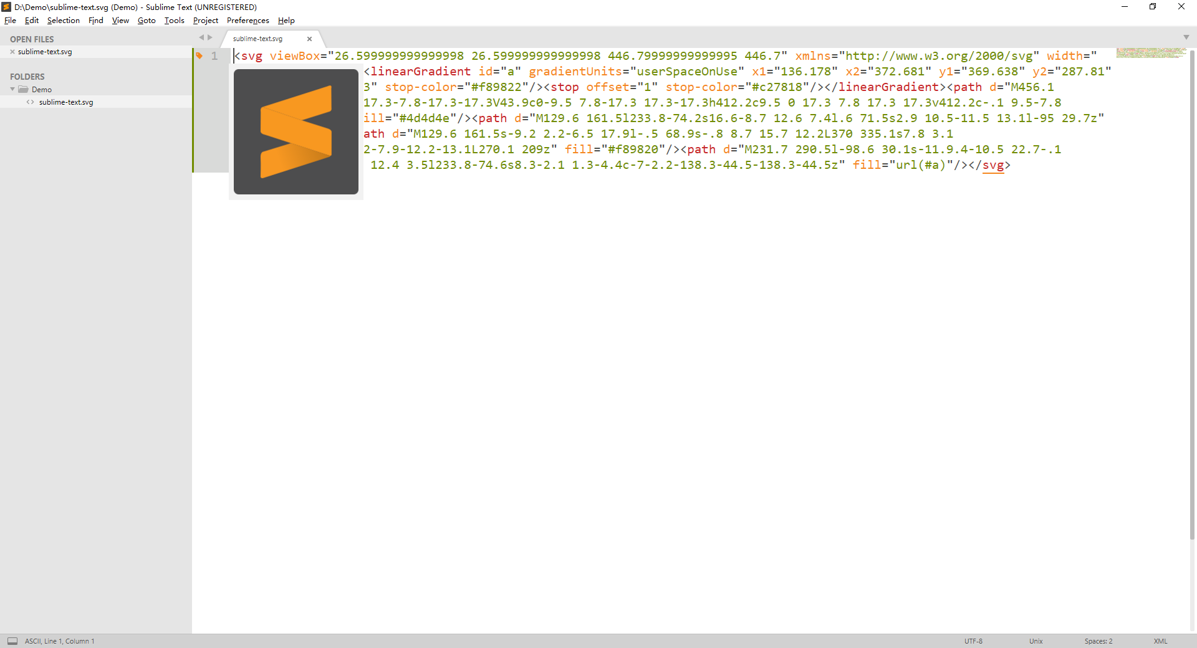Click the xmlns URL value in code

940,56
